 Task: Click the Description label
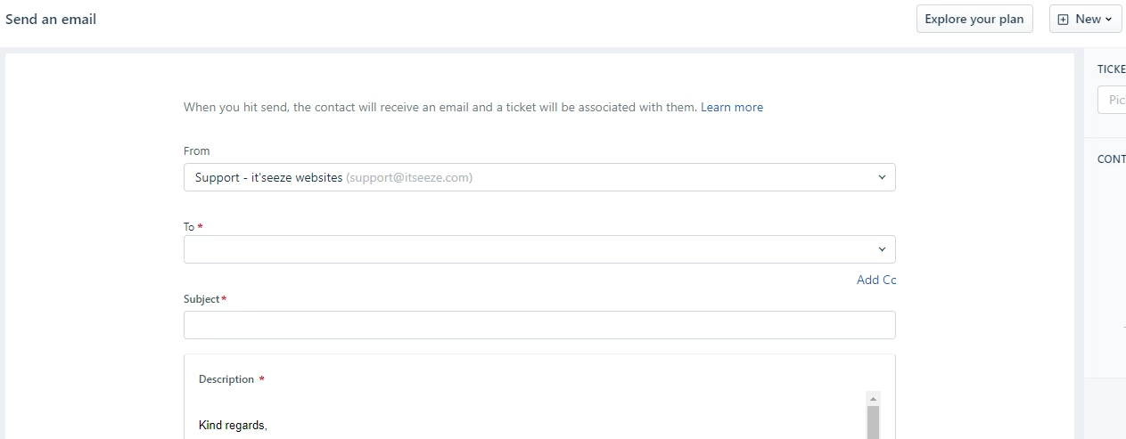point(226,379)
